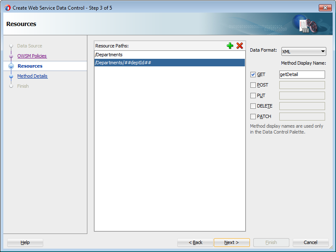
Task: Click the red X remove resource path icon
Action: (239, 46)
